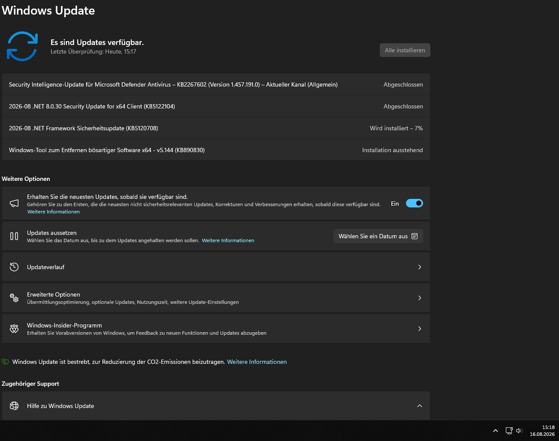This screenshot has height=441, width=559.
Task: Open Erweiterte Optionen via its right chevron
Action: coord(420,298)
